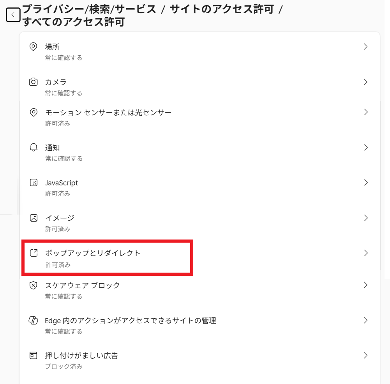Click the location pin icon for 場所
The image size is (390, 384).
pyautogui.click(x=34, y=47)
